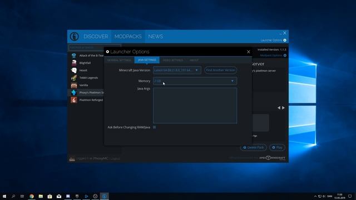Select the Tekkit Legends modpack icon
The image size is (356, 200).
point(74,78)
